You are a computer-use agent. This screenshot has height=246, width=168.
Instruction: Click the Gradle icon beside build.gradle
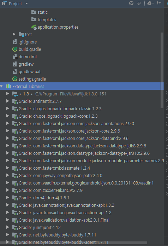point(15,49)
